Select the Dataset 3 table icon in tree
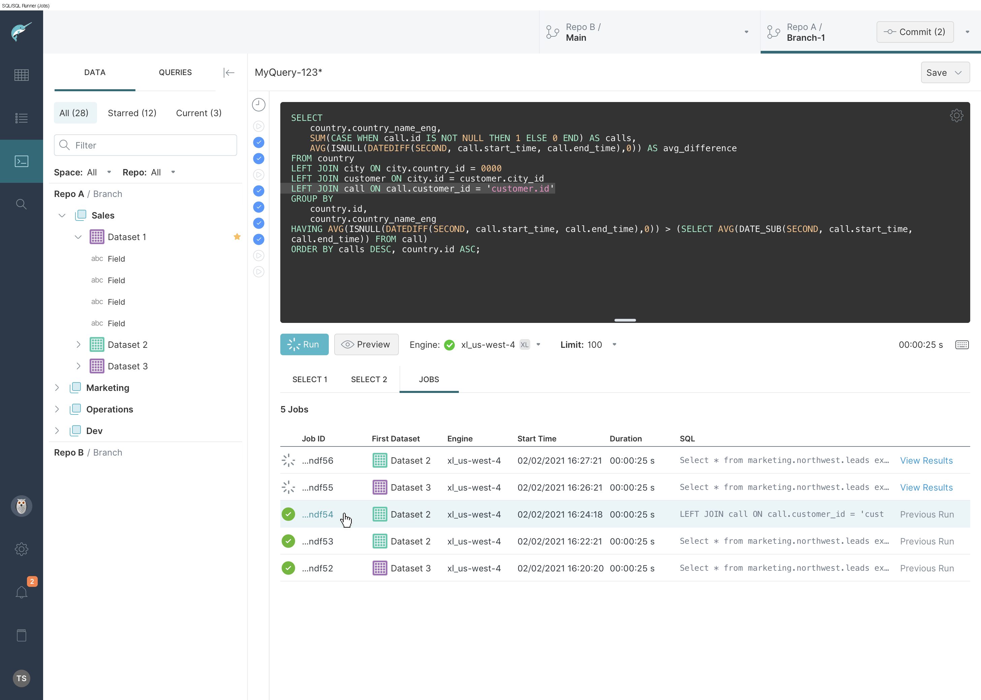Viewport: 981px width, 700px height. pyautogui.click(x=97, y=366)
